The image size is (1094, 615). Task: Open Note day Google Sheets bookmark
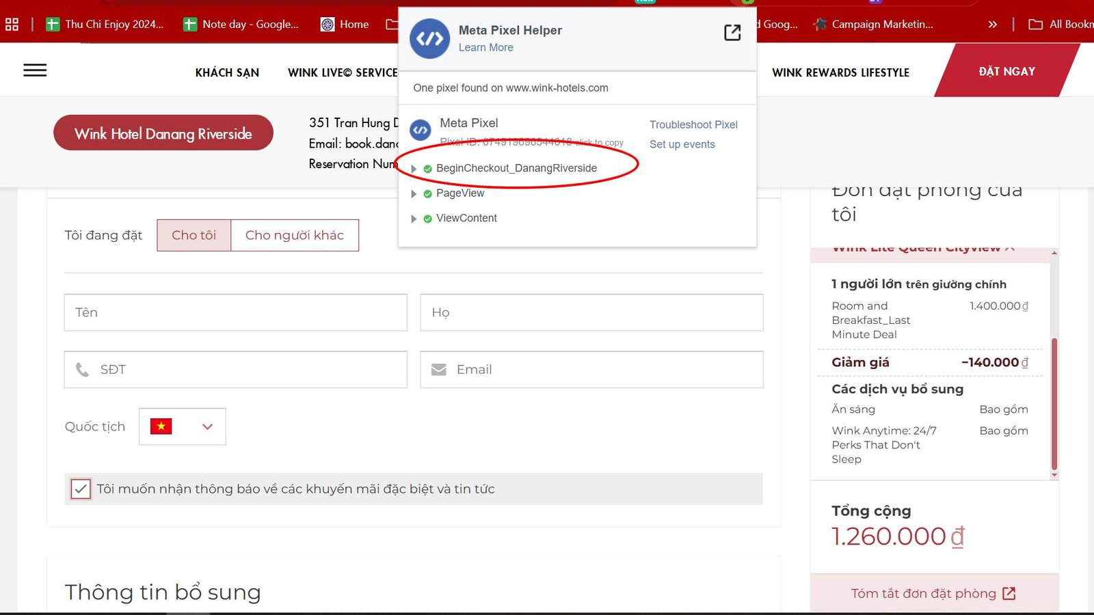(x=241, y=25)
